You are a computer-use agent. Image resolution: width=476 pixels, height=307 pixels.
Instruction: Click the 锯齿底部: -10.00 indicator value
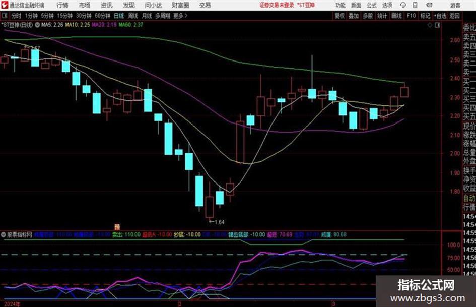[x=246, y=234]
